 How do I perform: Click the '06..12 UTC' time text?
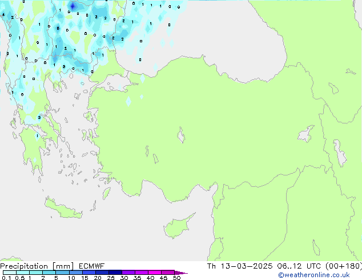299,266
